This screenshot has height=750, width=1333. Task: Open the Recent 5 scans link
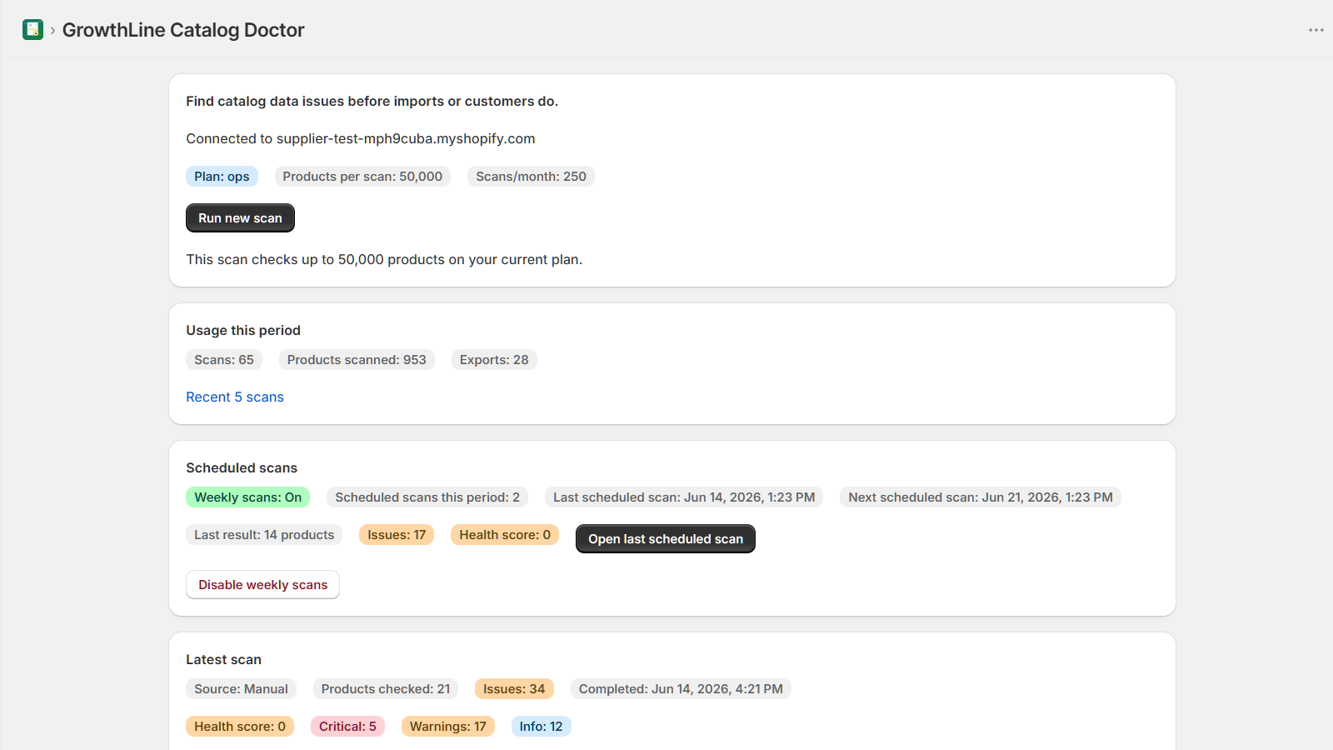(235, 397)
